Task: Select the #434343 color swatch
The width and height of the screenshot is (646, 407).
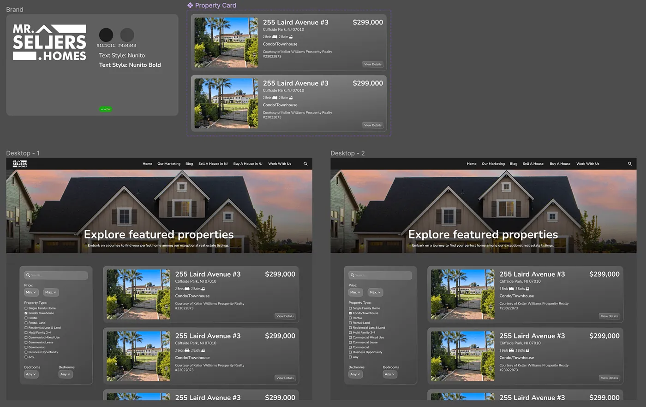Action: pyautogui.click(x=127, y=35)
